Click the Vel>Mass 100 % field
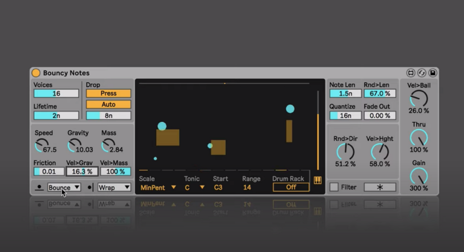This screenshot has height=252, width=464. pyautogui.click(x=116, y=171)
